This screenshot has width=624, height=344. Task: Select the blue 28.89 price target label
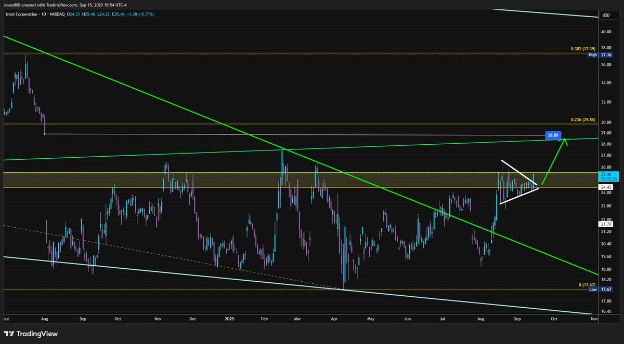pos(553,135)
